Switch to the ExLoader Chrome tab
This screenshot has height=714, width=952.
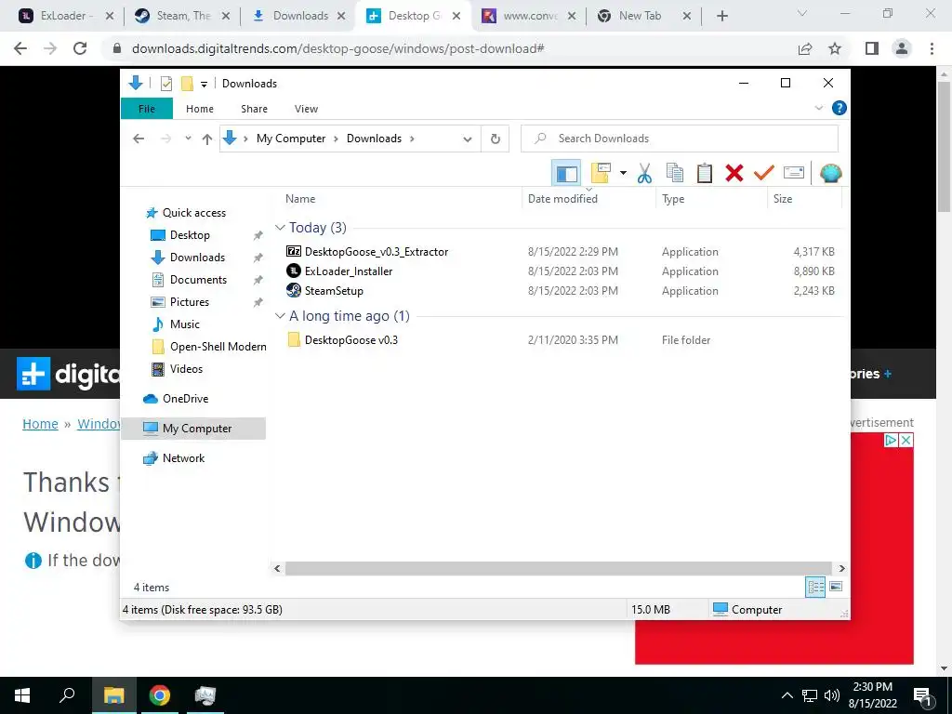(x=66, y=17)
